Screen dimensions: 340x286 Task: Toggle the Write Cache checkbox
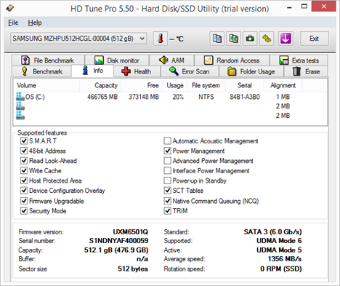click(x=24, y=170)
